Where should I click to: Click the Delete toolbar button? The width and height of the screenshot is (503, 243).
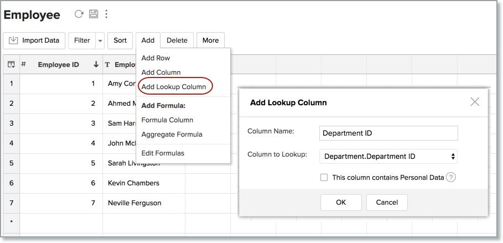click(x=177, y=40)
